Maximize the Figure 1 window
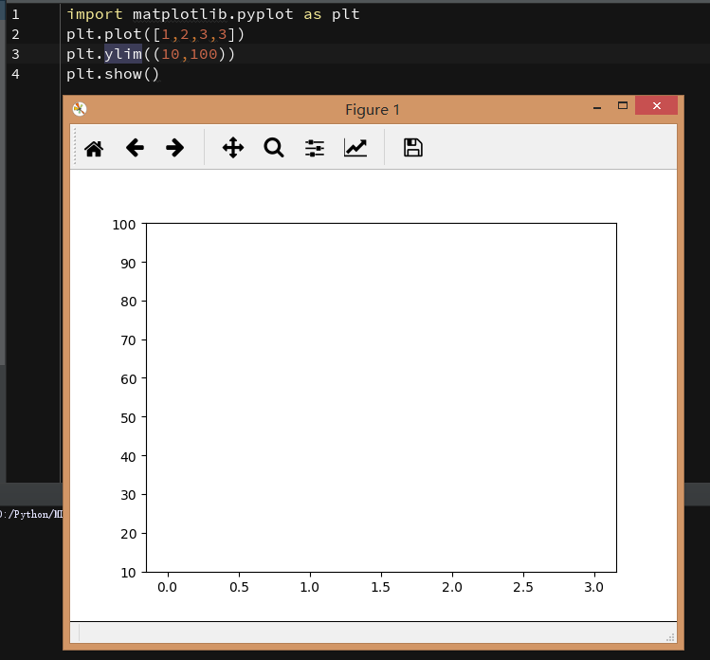This screenshot has width=710, height=660. (x=623, y=105)
